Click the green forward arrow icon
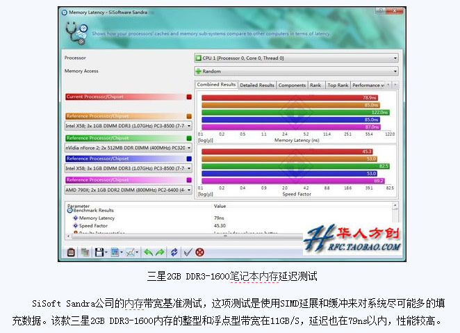This screenshot has width=460, height=333. (160, 252)
